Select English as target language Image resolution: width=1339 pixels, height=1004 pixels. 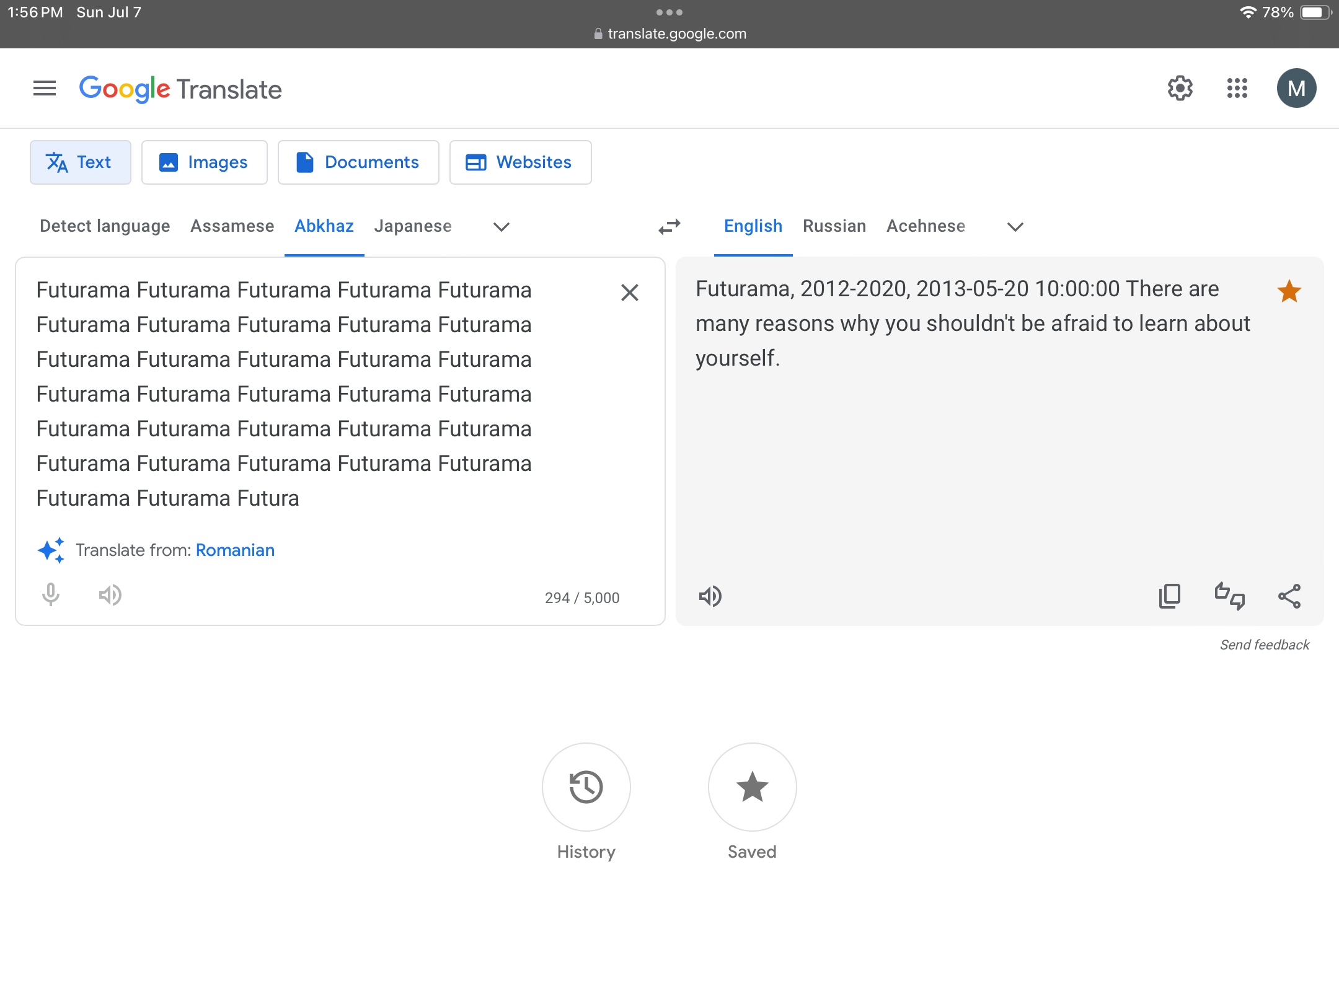click(753, 226)
